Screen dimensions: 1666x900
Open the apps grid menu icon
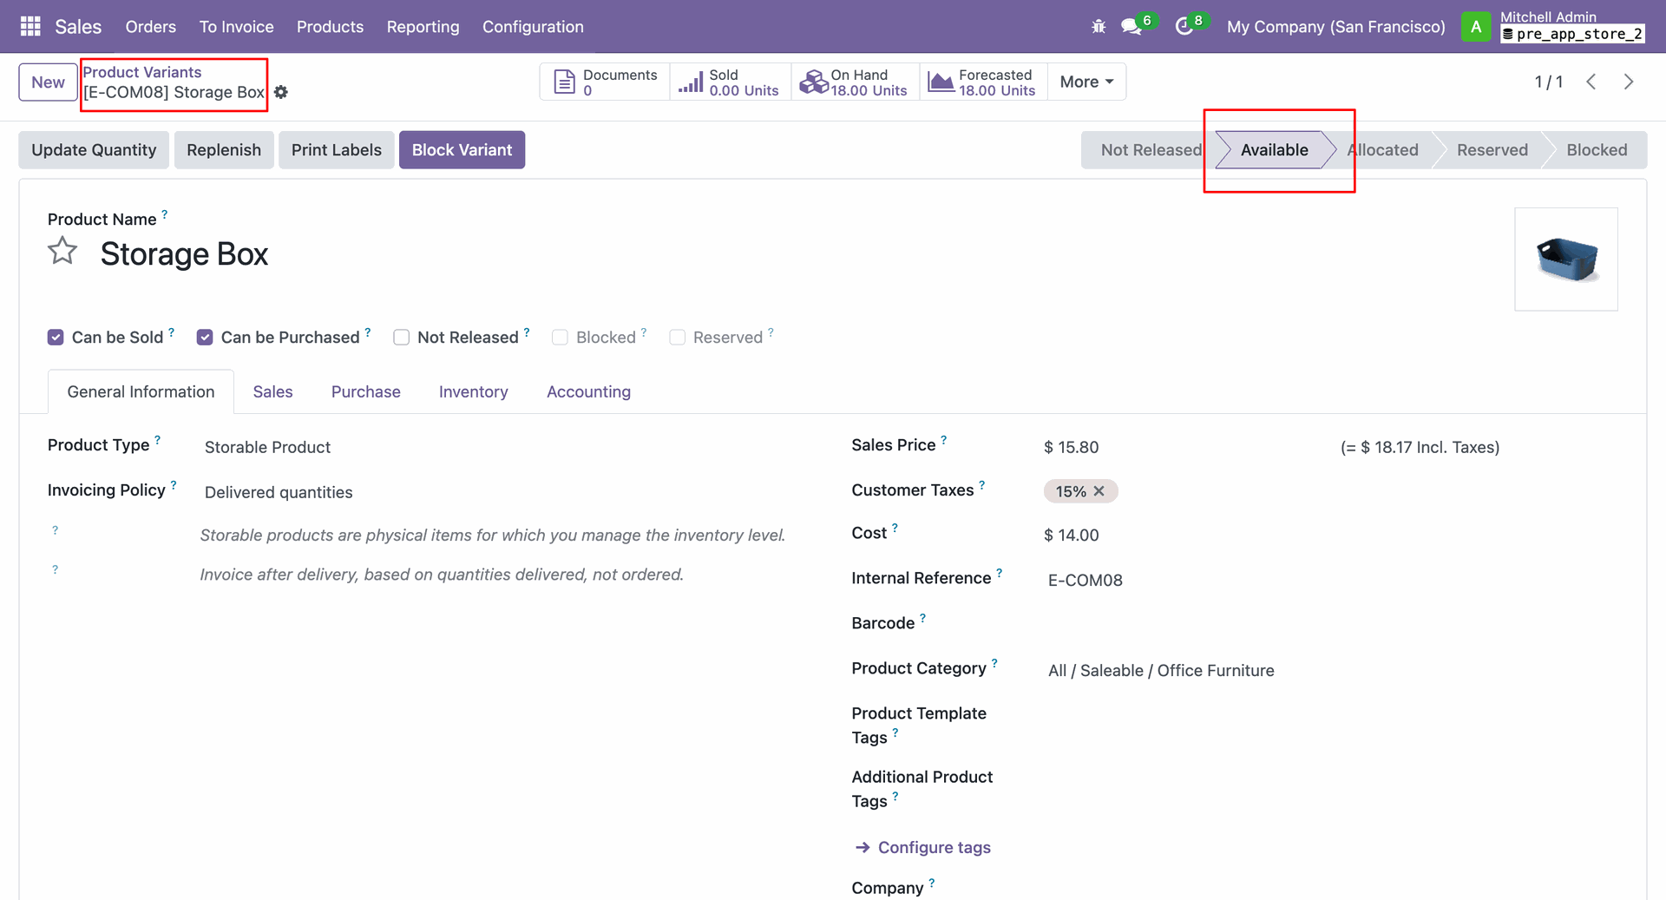30,27
